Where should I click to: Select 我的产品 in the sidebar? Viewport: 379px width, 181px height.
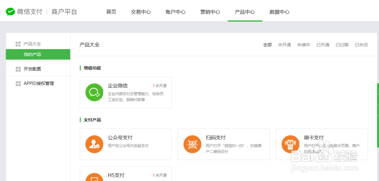pos(38,54)
